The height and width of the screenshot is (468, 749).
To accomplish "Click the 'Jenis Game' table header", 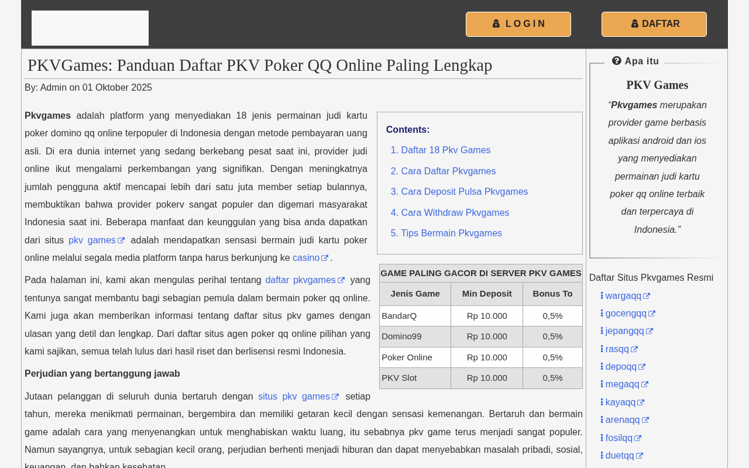I will (x=415, y=294).
